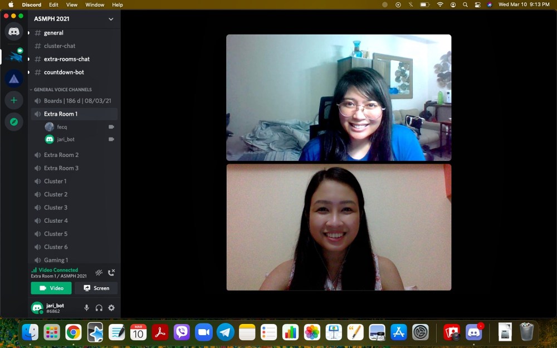This screenshot has height=348, width=557.
Task: Disconnect from voice call icon
Action: 111,273
